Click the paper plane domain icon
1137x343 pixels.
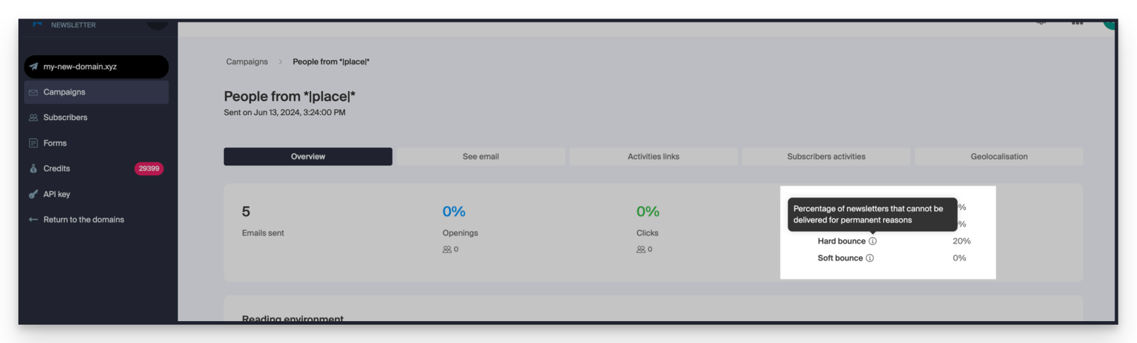tap(33, 66)
